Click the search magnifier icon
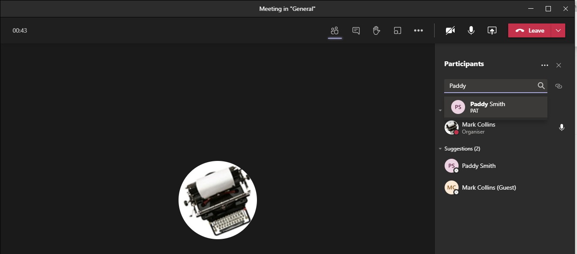 tap(541, 86)
